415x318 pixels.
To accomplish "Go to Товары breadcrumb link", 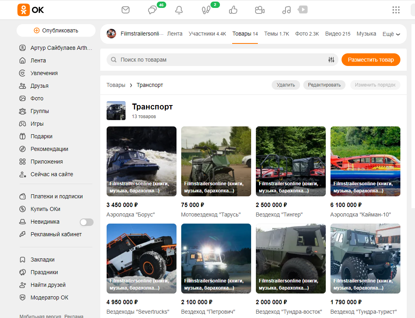I will (x=116, y=85).
